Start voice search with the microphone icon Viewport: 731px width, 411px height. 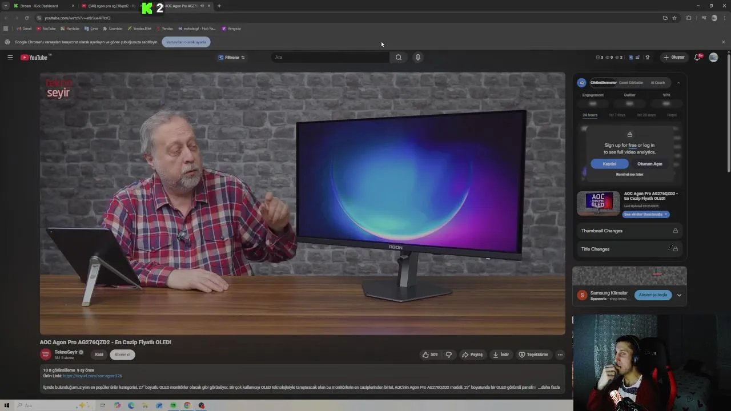click(418, 57)
